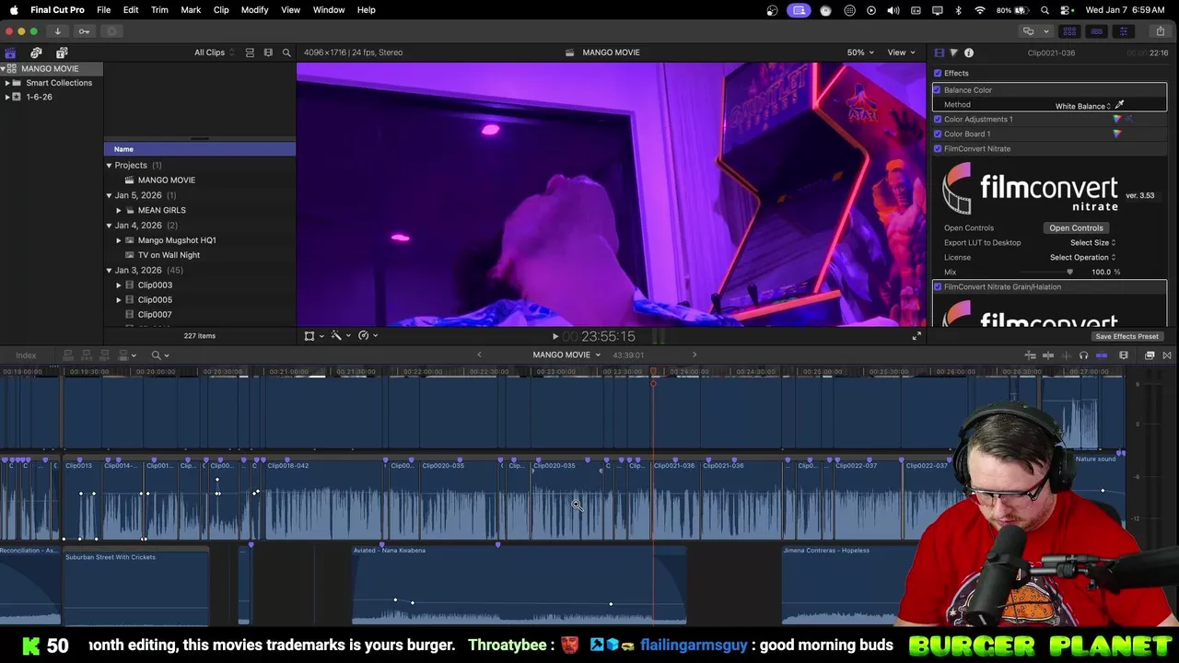The width and height of the screenshot is (1179, 663).
Task: Go back in timeline history arrow
Action: click(x=479, y=355)
